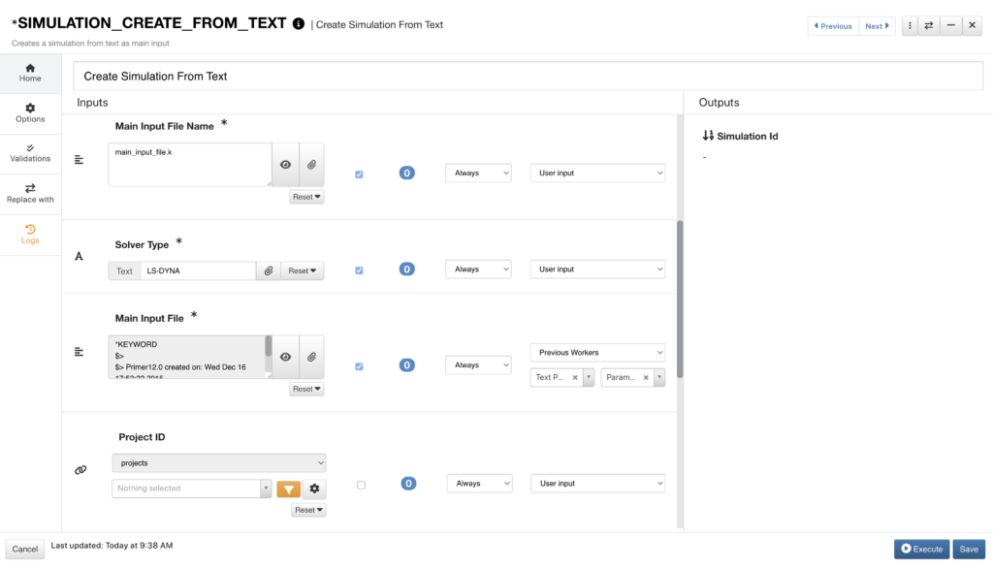This screenshot has width=993, height=567.
Task: Uncheck the Solver Type checkbox
Action: point(359,270)
